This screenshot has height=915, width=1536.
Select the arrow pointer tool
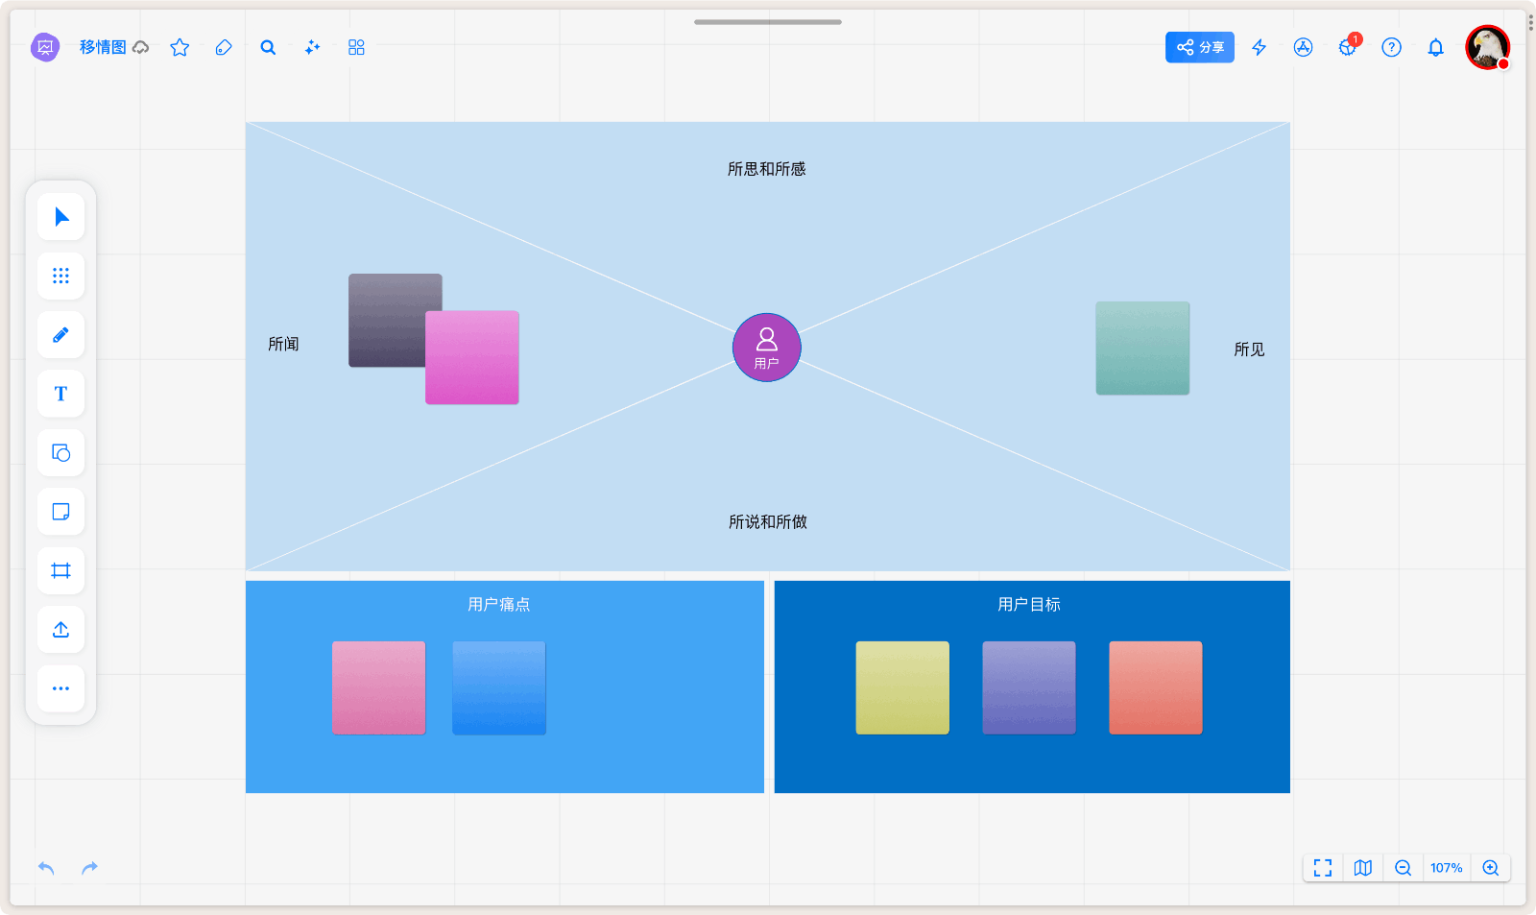pos(60,217)
